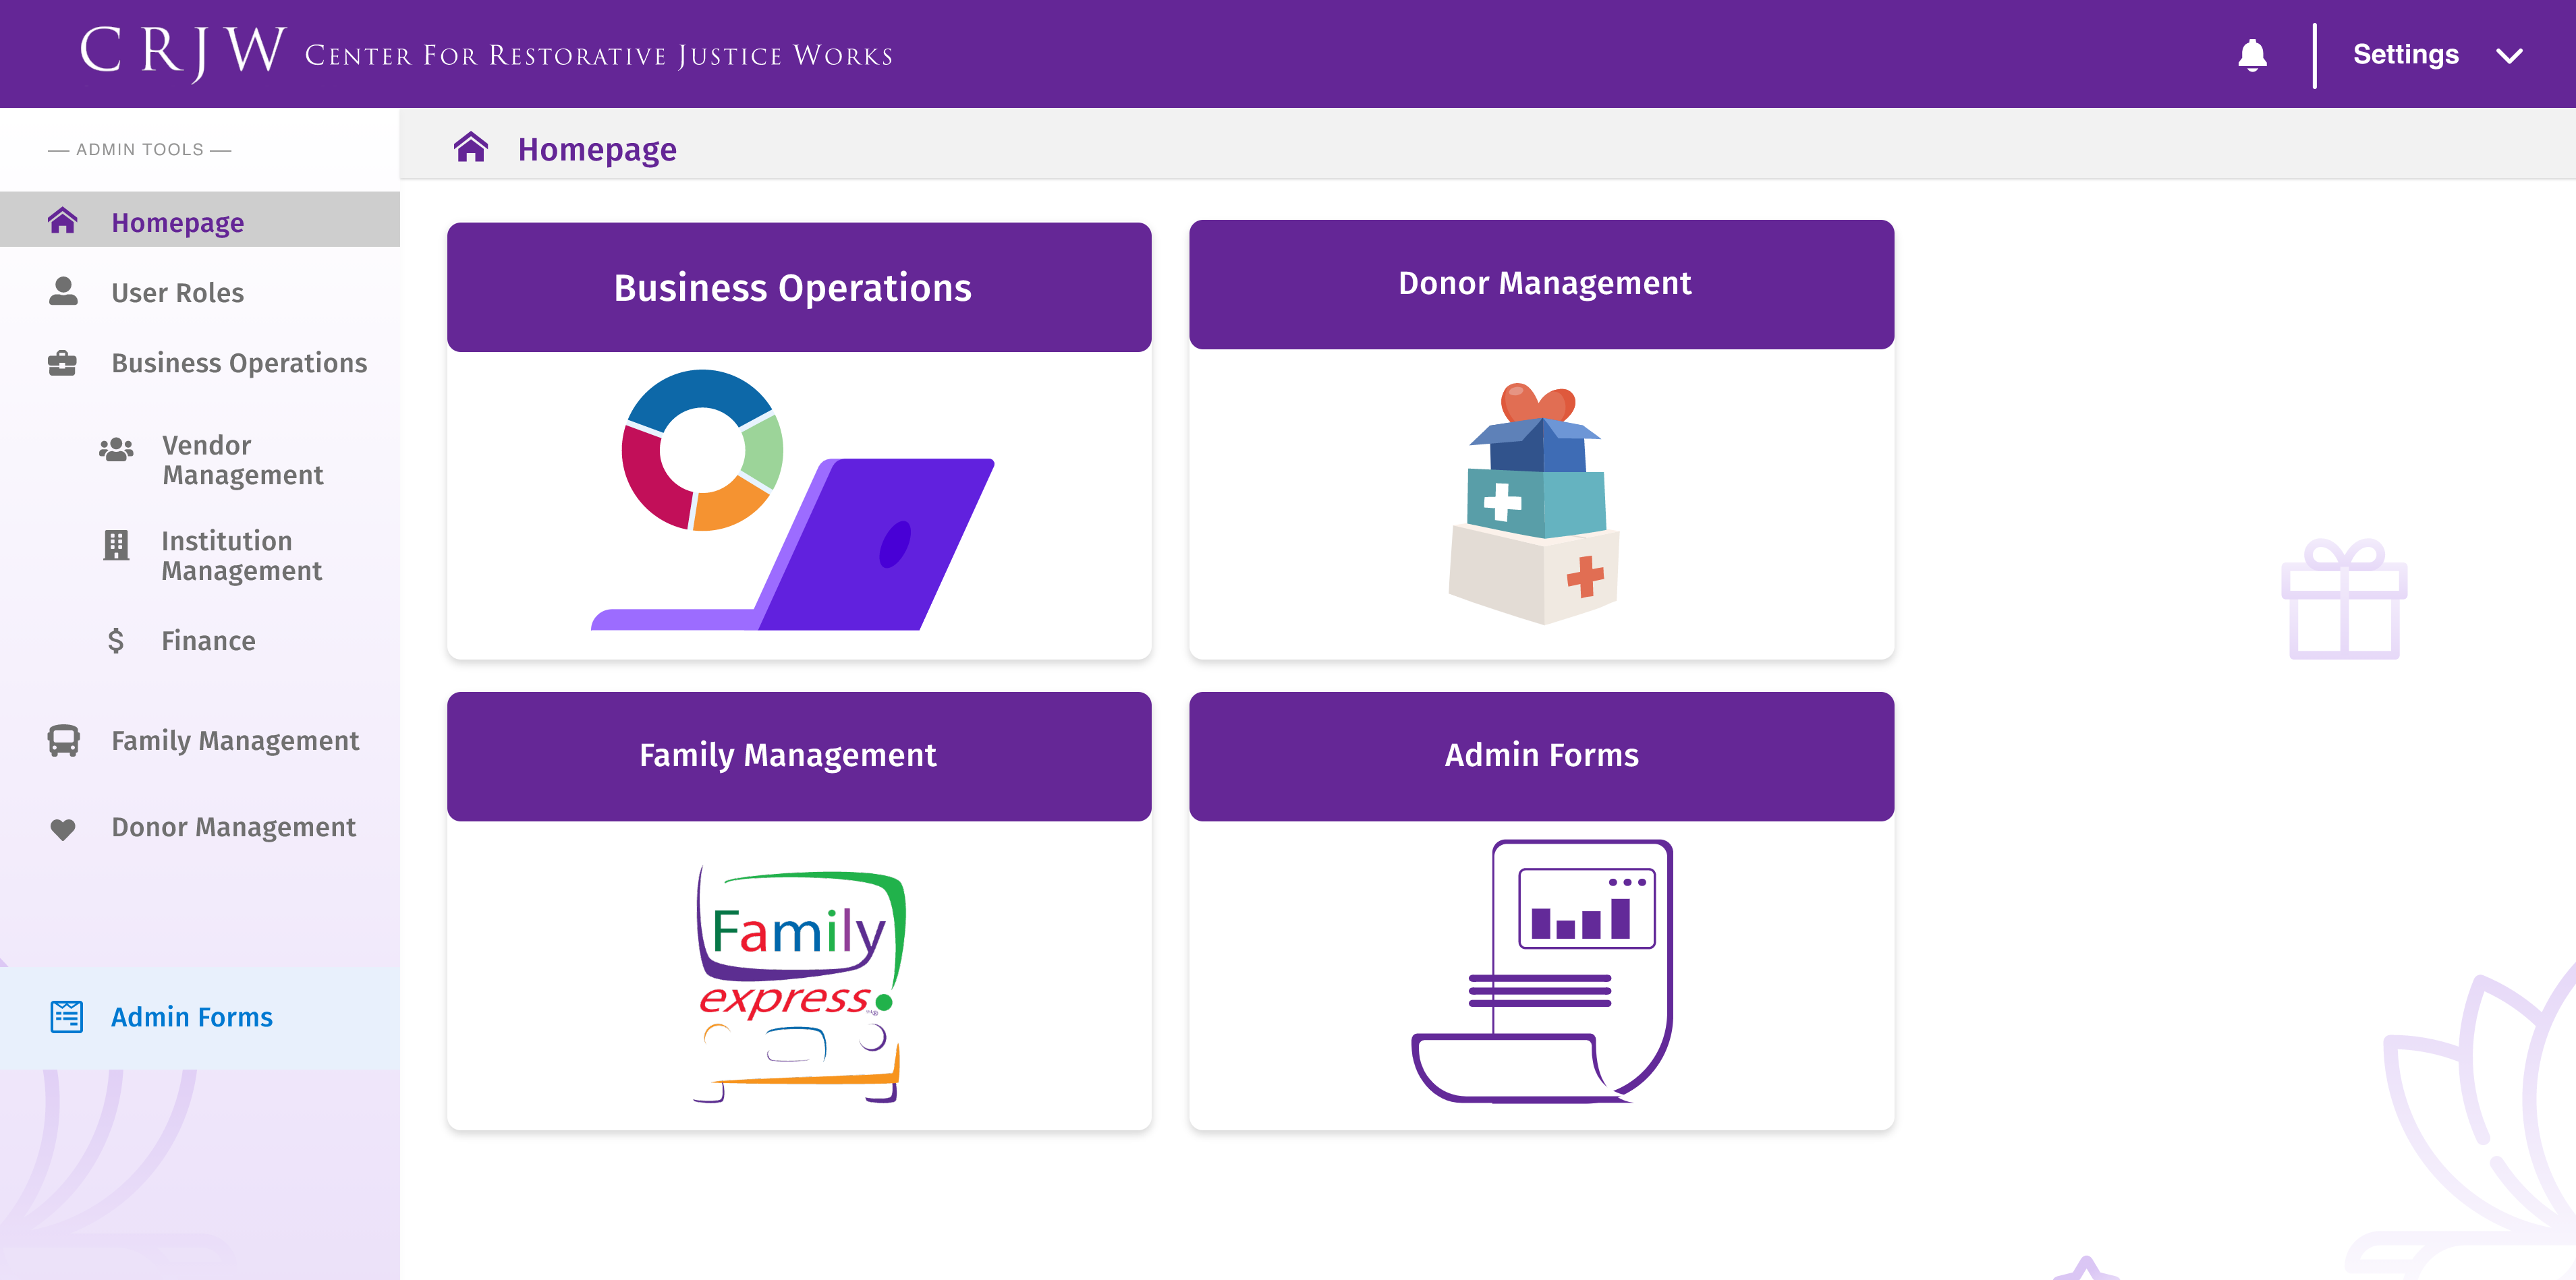Screen dimensions: 2576x1280
Task: Click the Admin Forms sidebar icon
Action: pyautogui.click(x=67, y=1016)
